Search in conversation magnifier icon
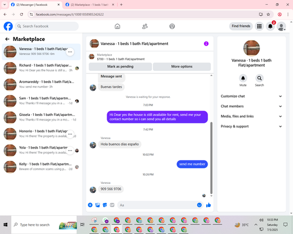Screen dimensions: 293x234 (260, 78)
